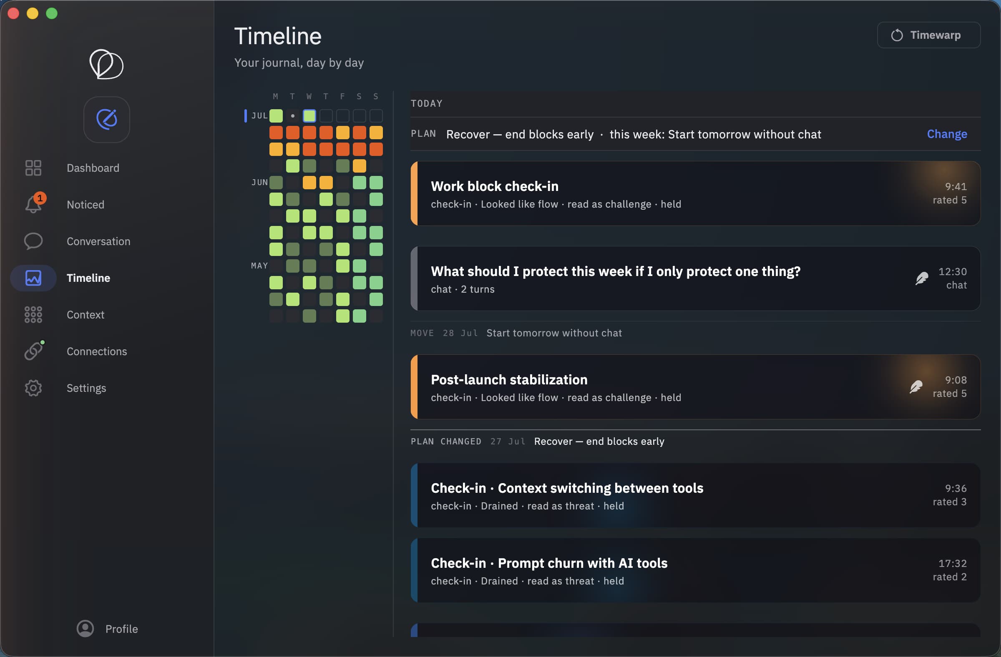
Task: Click the Noticed bell icon with badge
Action: pos(34,204)
